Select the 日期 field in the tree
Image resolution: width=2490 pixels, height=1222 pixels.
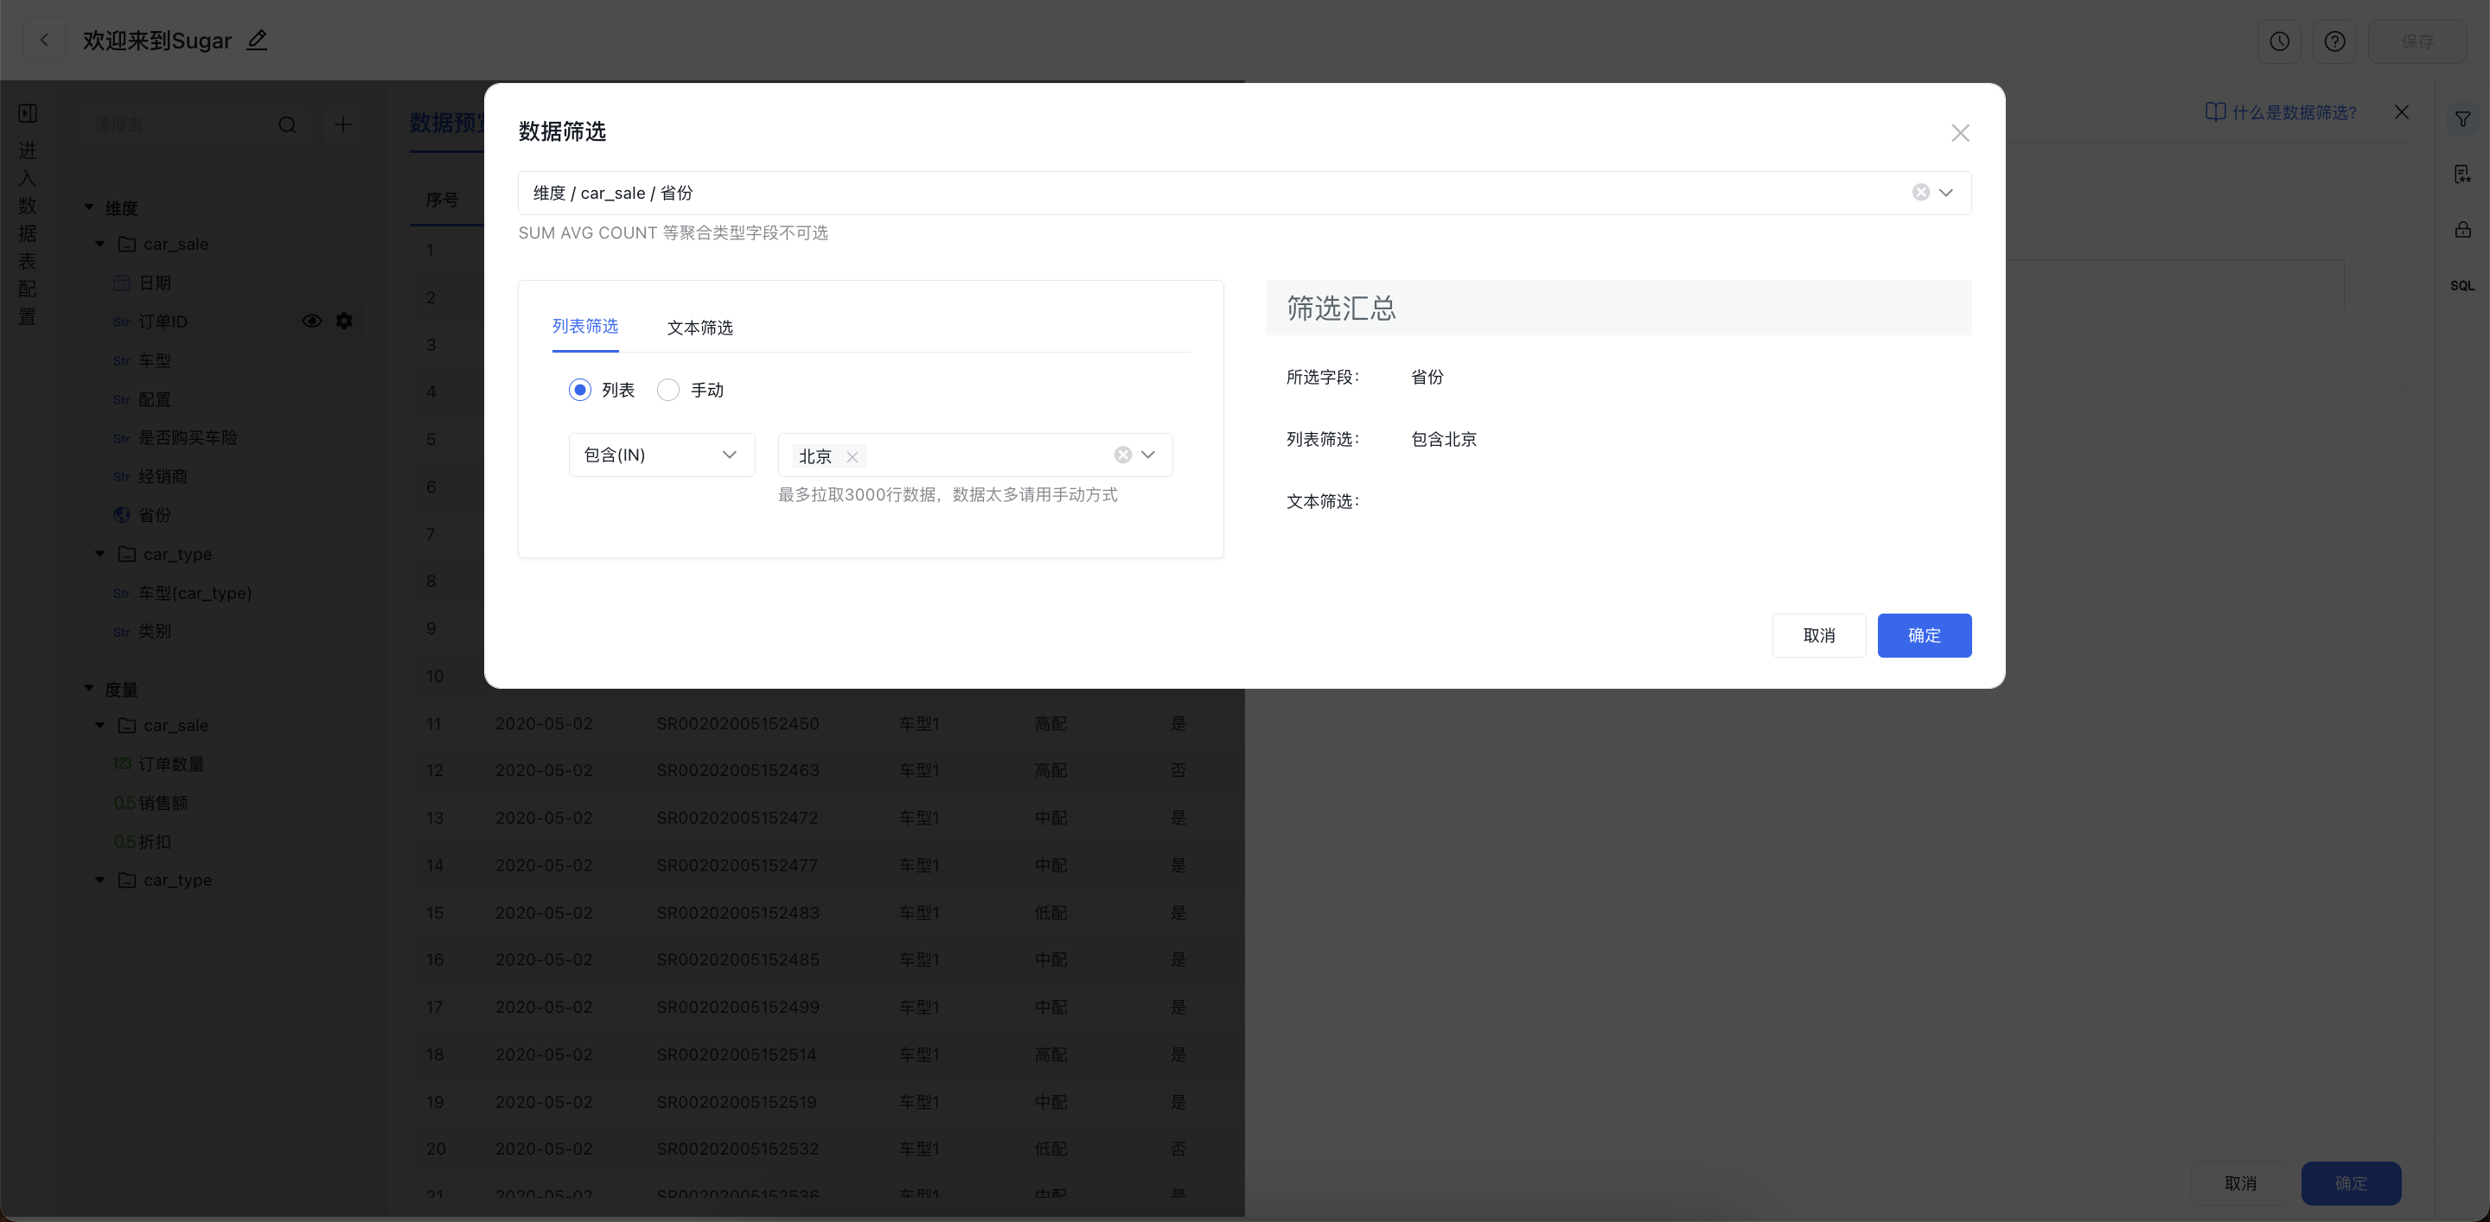pos(155,282)
